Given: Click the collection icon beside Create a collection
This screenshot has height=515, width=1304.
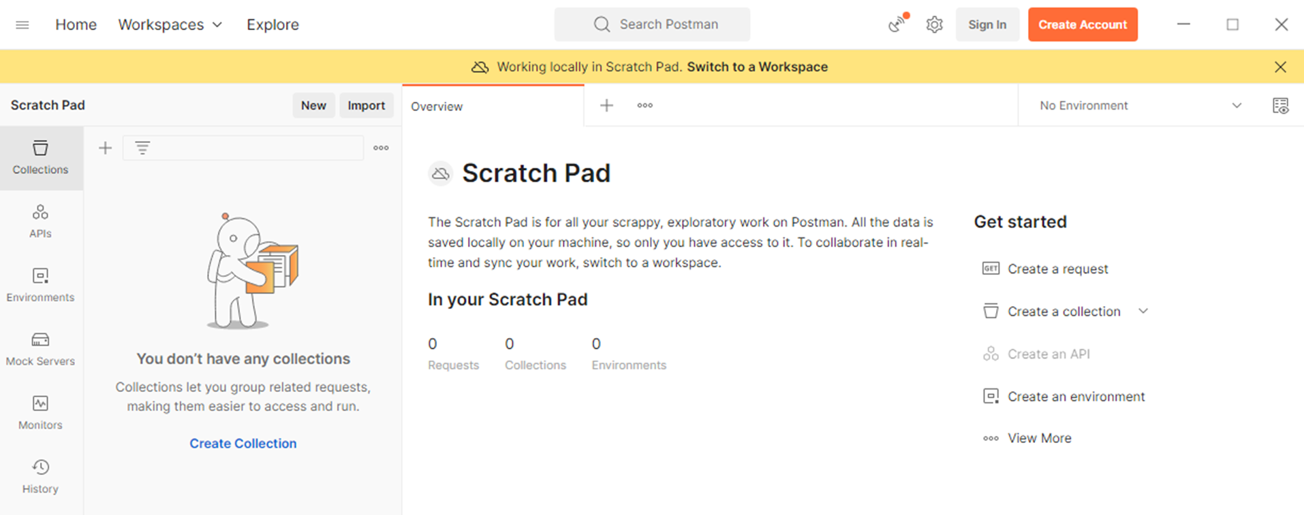Looking at the screenshot, I should coord(991,311).
